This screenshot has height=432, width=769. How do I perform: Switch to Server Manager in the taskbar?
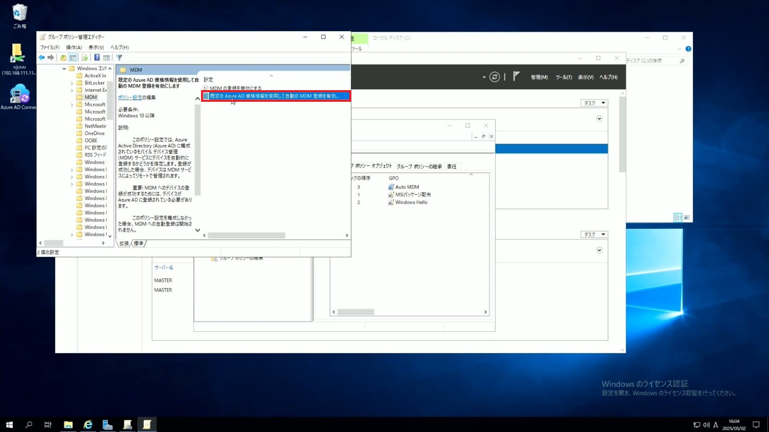[108, 424]
